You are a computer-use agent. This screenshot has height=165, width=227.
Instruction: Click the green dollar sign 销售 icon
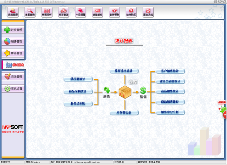(143, 91)
